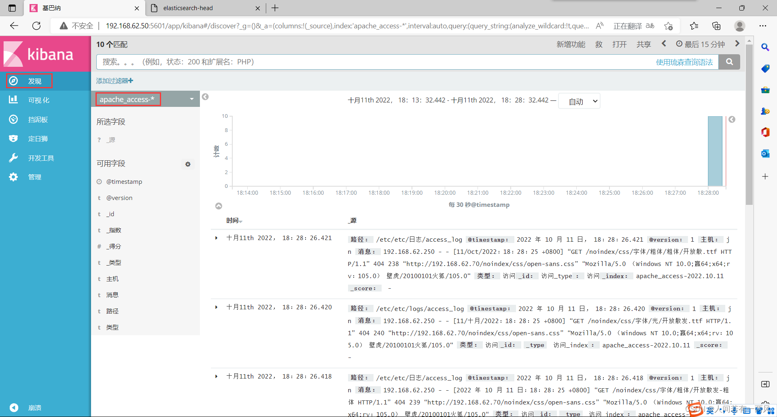The image size is (777, 417).
Task: Click the 新增功能 menu item
Action: pos(571,44)
